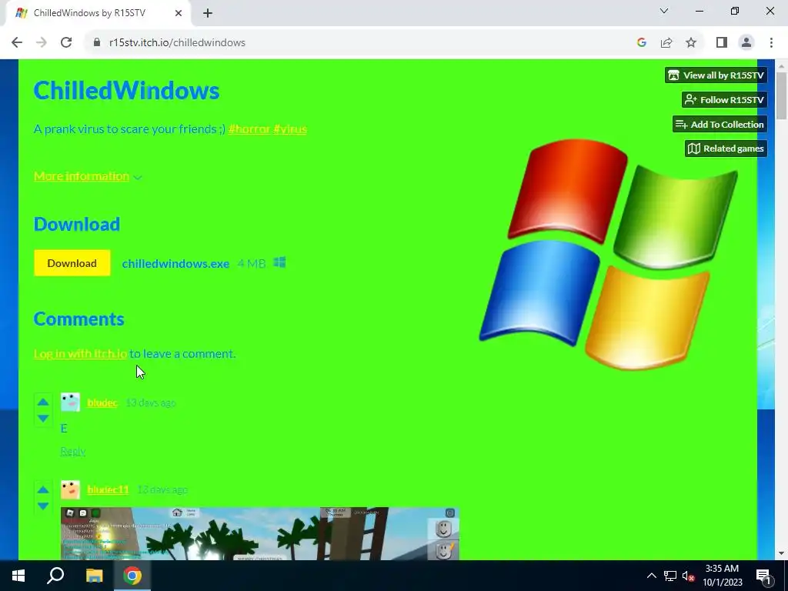Open the Windows Start menu
This screenshot has width=788, height=591.
[x=18, y=576]
